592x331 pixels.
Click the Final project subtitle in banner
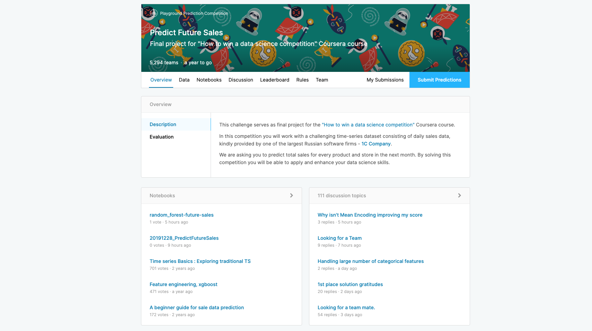coord(258,44)
